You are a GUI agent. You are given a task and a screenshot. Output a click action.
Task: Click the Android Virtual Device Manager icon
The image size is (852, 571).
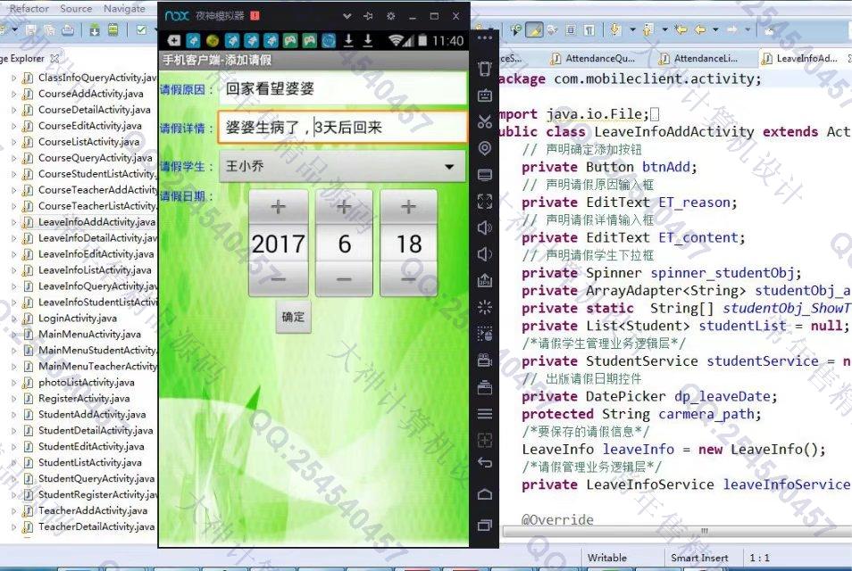point(113,29)
